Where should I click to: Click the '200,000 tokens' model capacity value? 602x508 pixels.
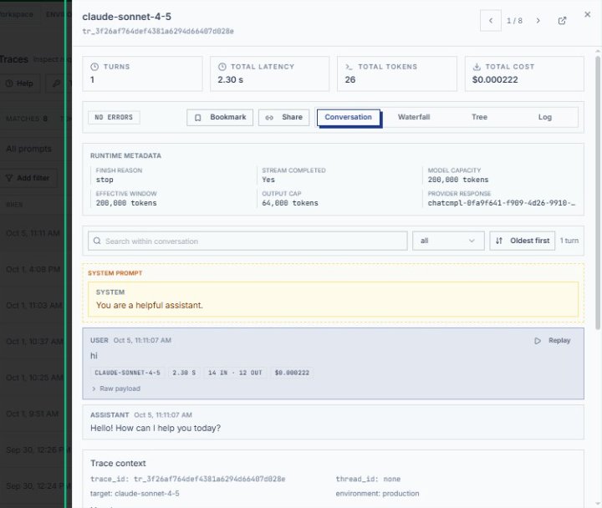tap(458, 180)
